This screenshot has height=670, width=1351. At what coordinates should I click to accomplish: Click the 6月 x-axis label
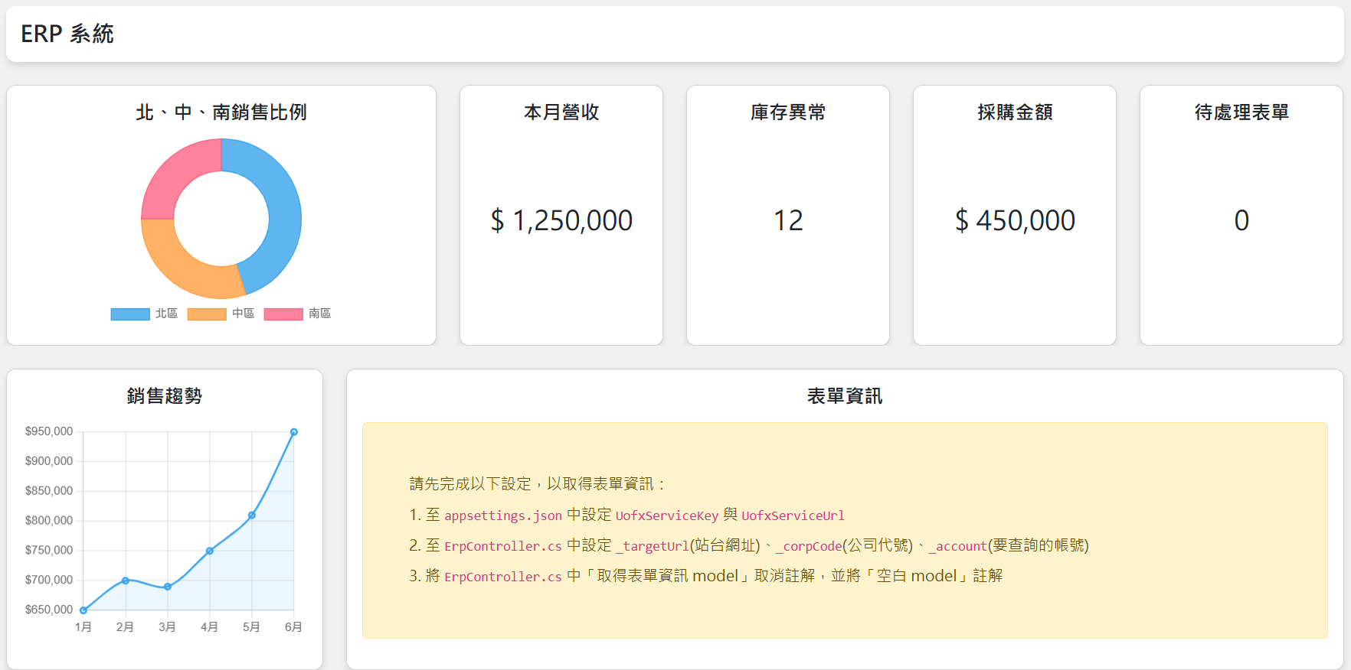pos(293,627)
